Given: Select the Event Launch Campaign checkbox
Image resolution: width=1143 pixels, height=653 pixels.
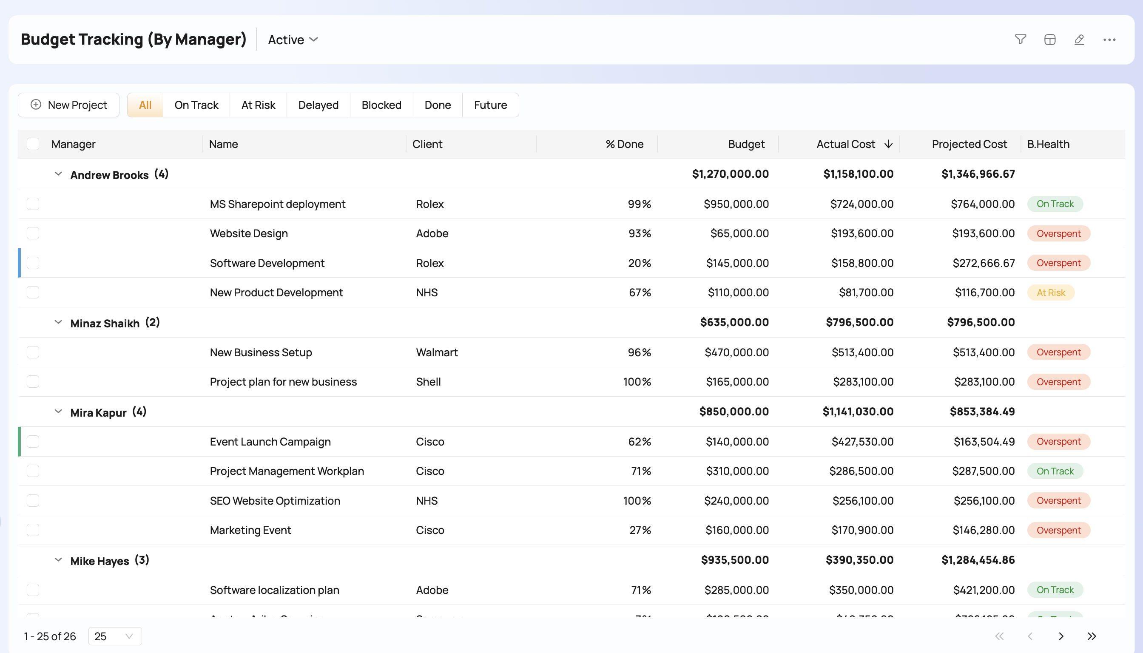Looking at the screenshot, I should 33,441.
